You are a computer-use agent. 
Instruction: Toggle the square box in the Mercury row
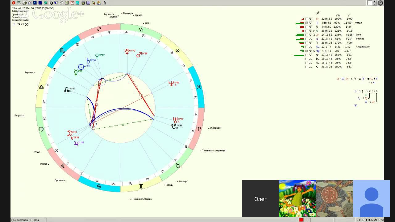307,27
